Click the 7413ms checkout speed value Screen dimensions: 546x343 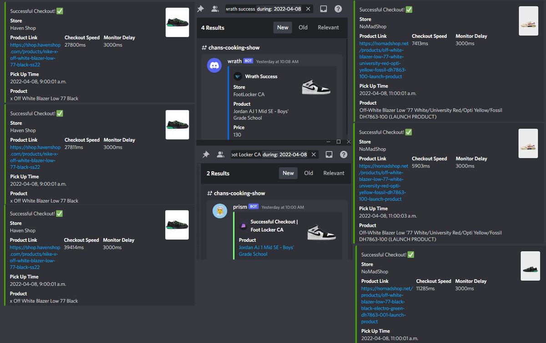click(420, 43)
